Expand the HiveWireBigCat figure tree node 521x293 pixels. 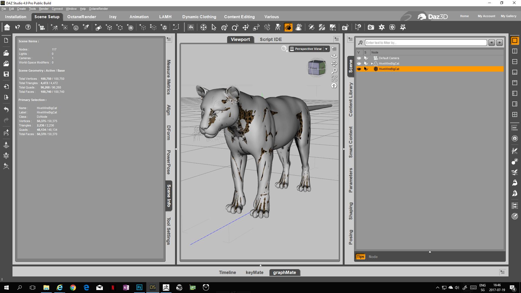[372, 63]
